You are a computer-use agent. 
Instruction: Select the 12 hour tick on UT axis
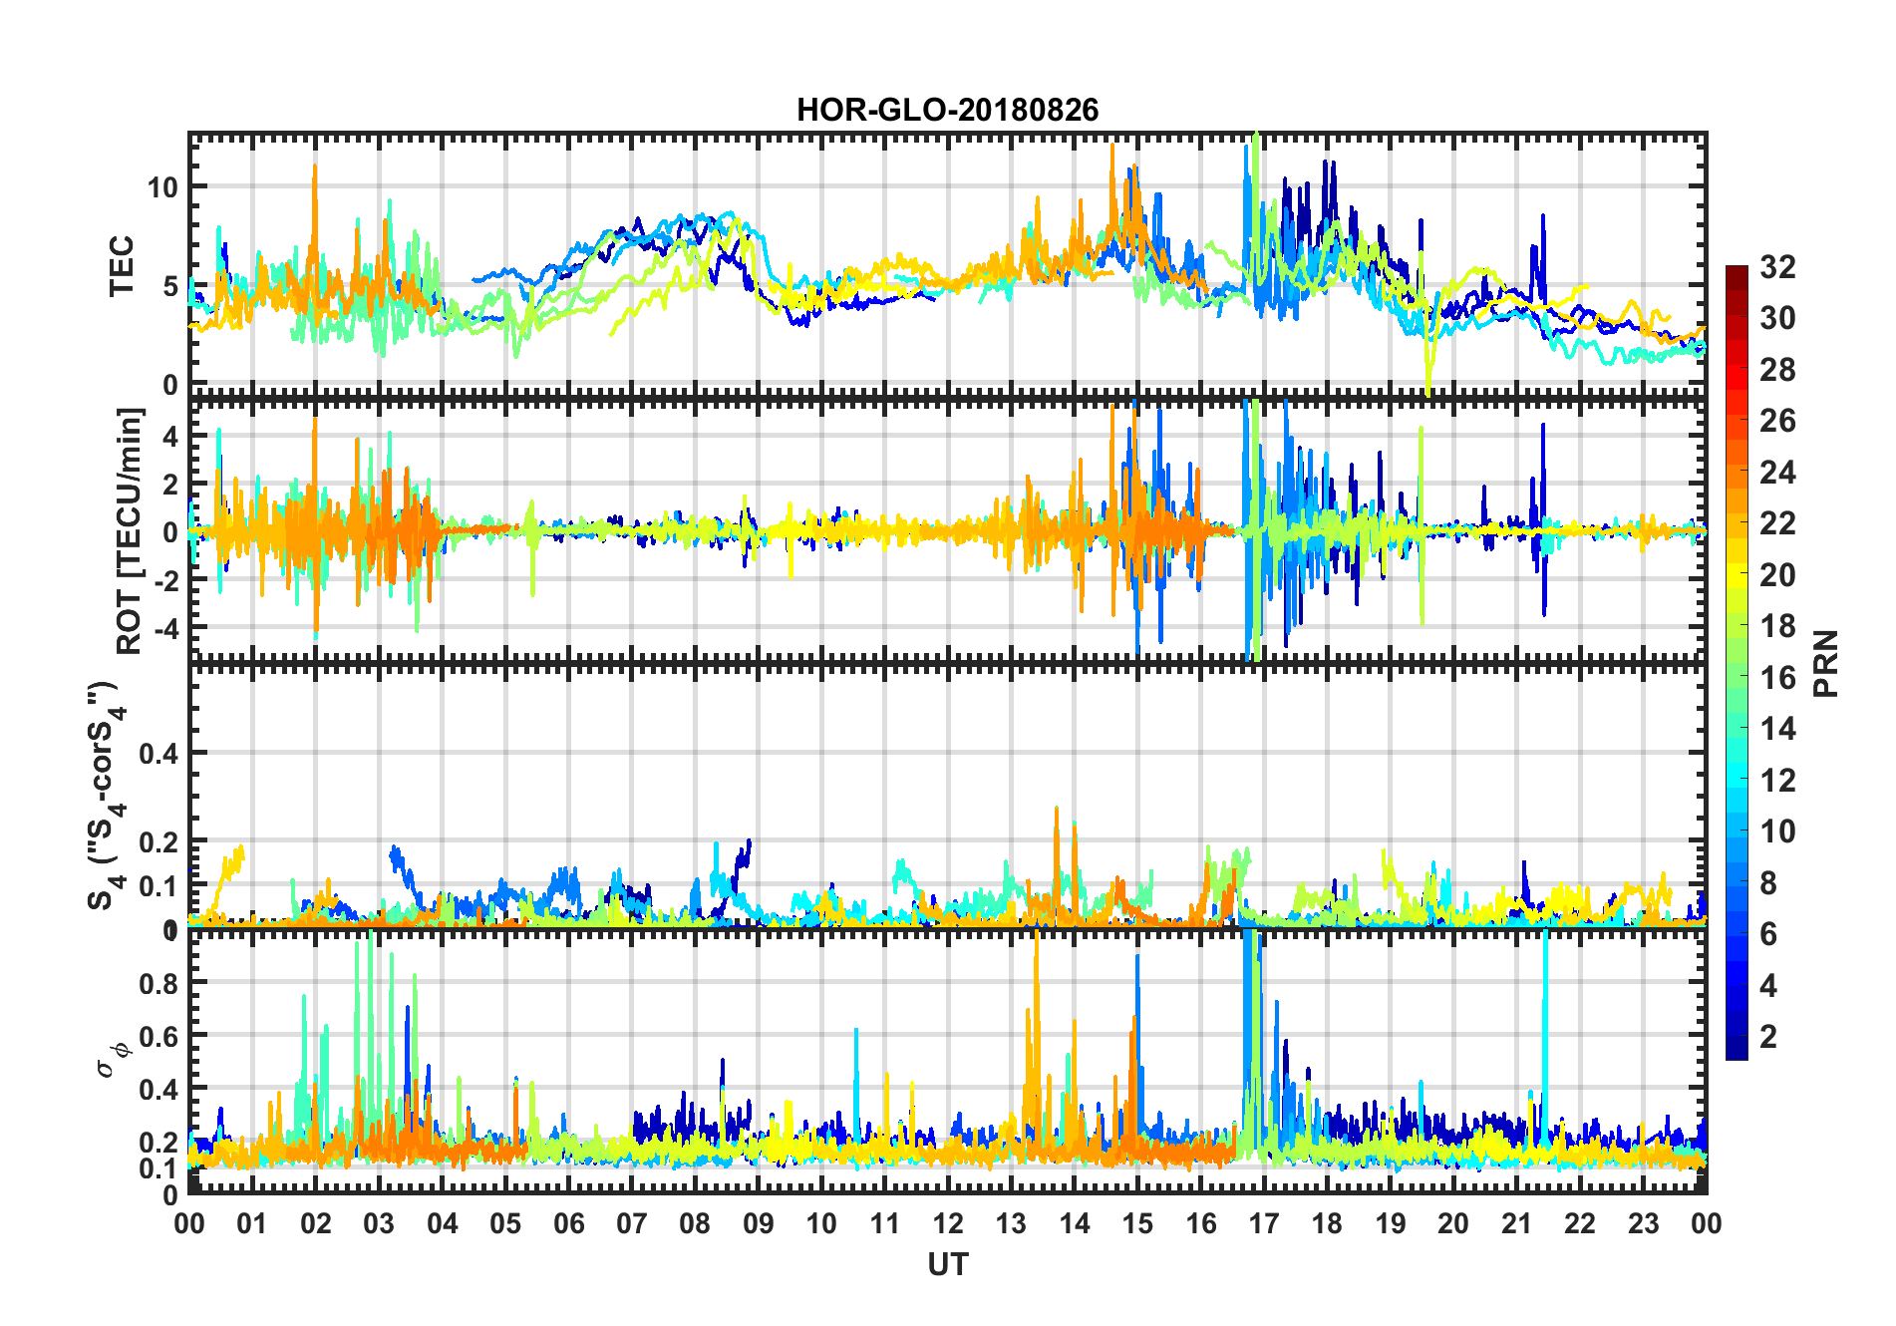(948, 1223)
